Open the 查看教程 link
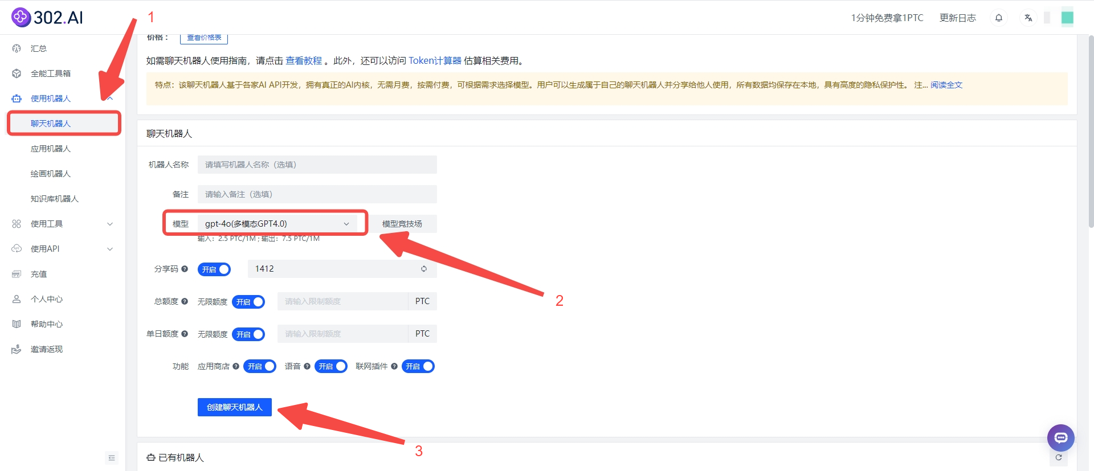Viewport: 1094px width, 471px height. (304, 60)
